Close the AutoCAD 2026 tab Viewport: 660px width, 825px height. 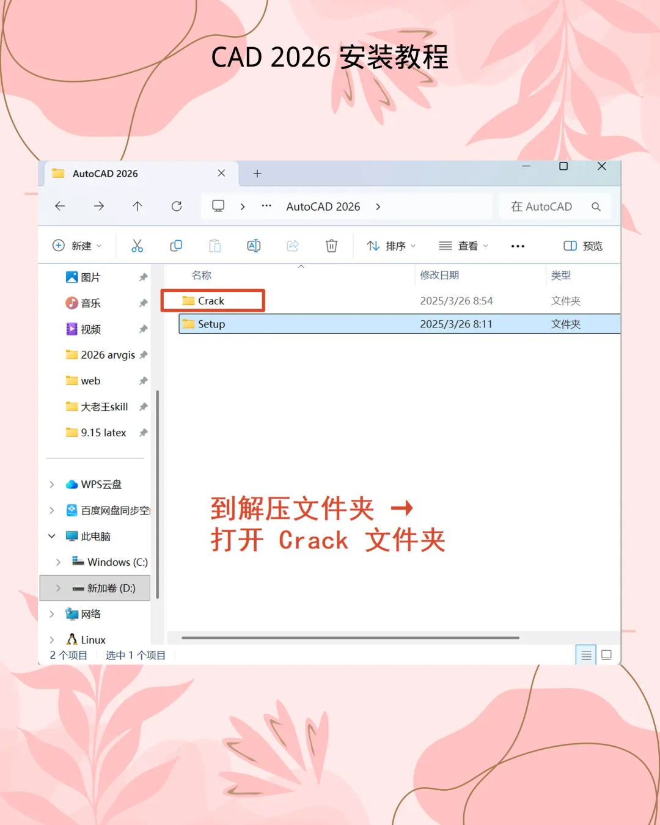[221, 174]
